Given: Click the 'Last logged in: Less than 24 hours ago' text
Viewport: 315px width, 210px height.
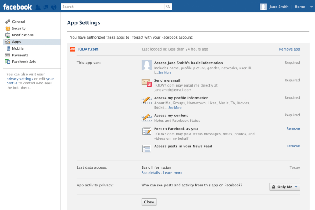Looking at the screenshot, I should (175, 49).
